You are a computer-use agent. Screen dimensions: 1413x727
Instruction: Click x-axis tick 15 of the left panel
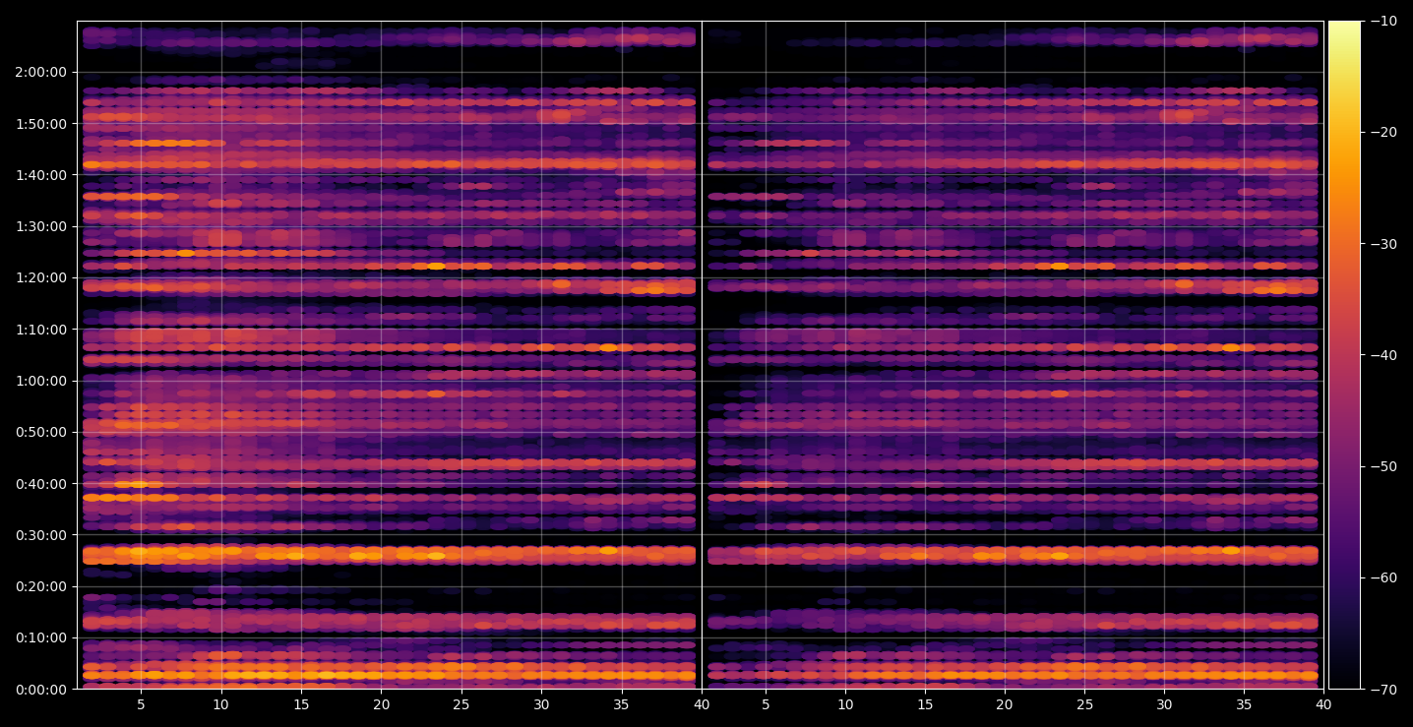click(x=301, y=704)
